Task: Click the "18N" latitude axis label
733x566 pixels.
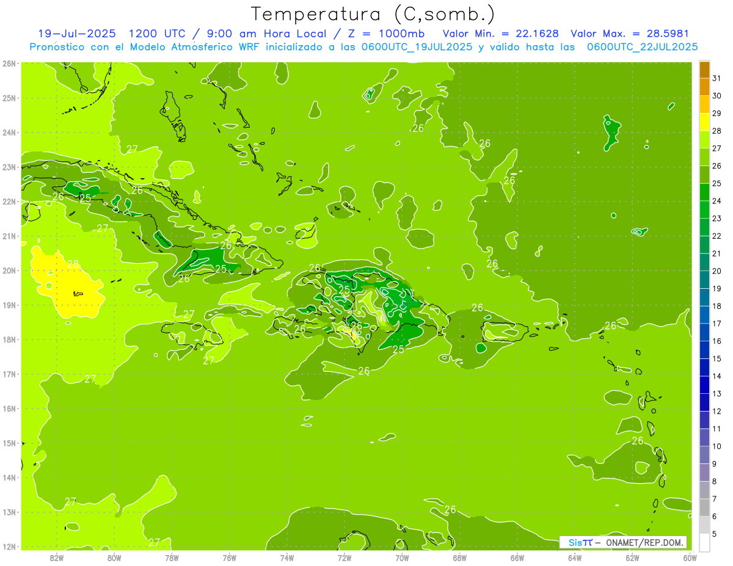Action: coord(9,339)
